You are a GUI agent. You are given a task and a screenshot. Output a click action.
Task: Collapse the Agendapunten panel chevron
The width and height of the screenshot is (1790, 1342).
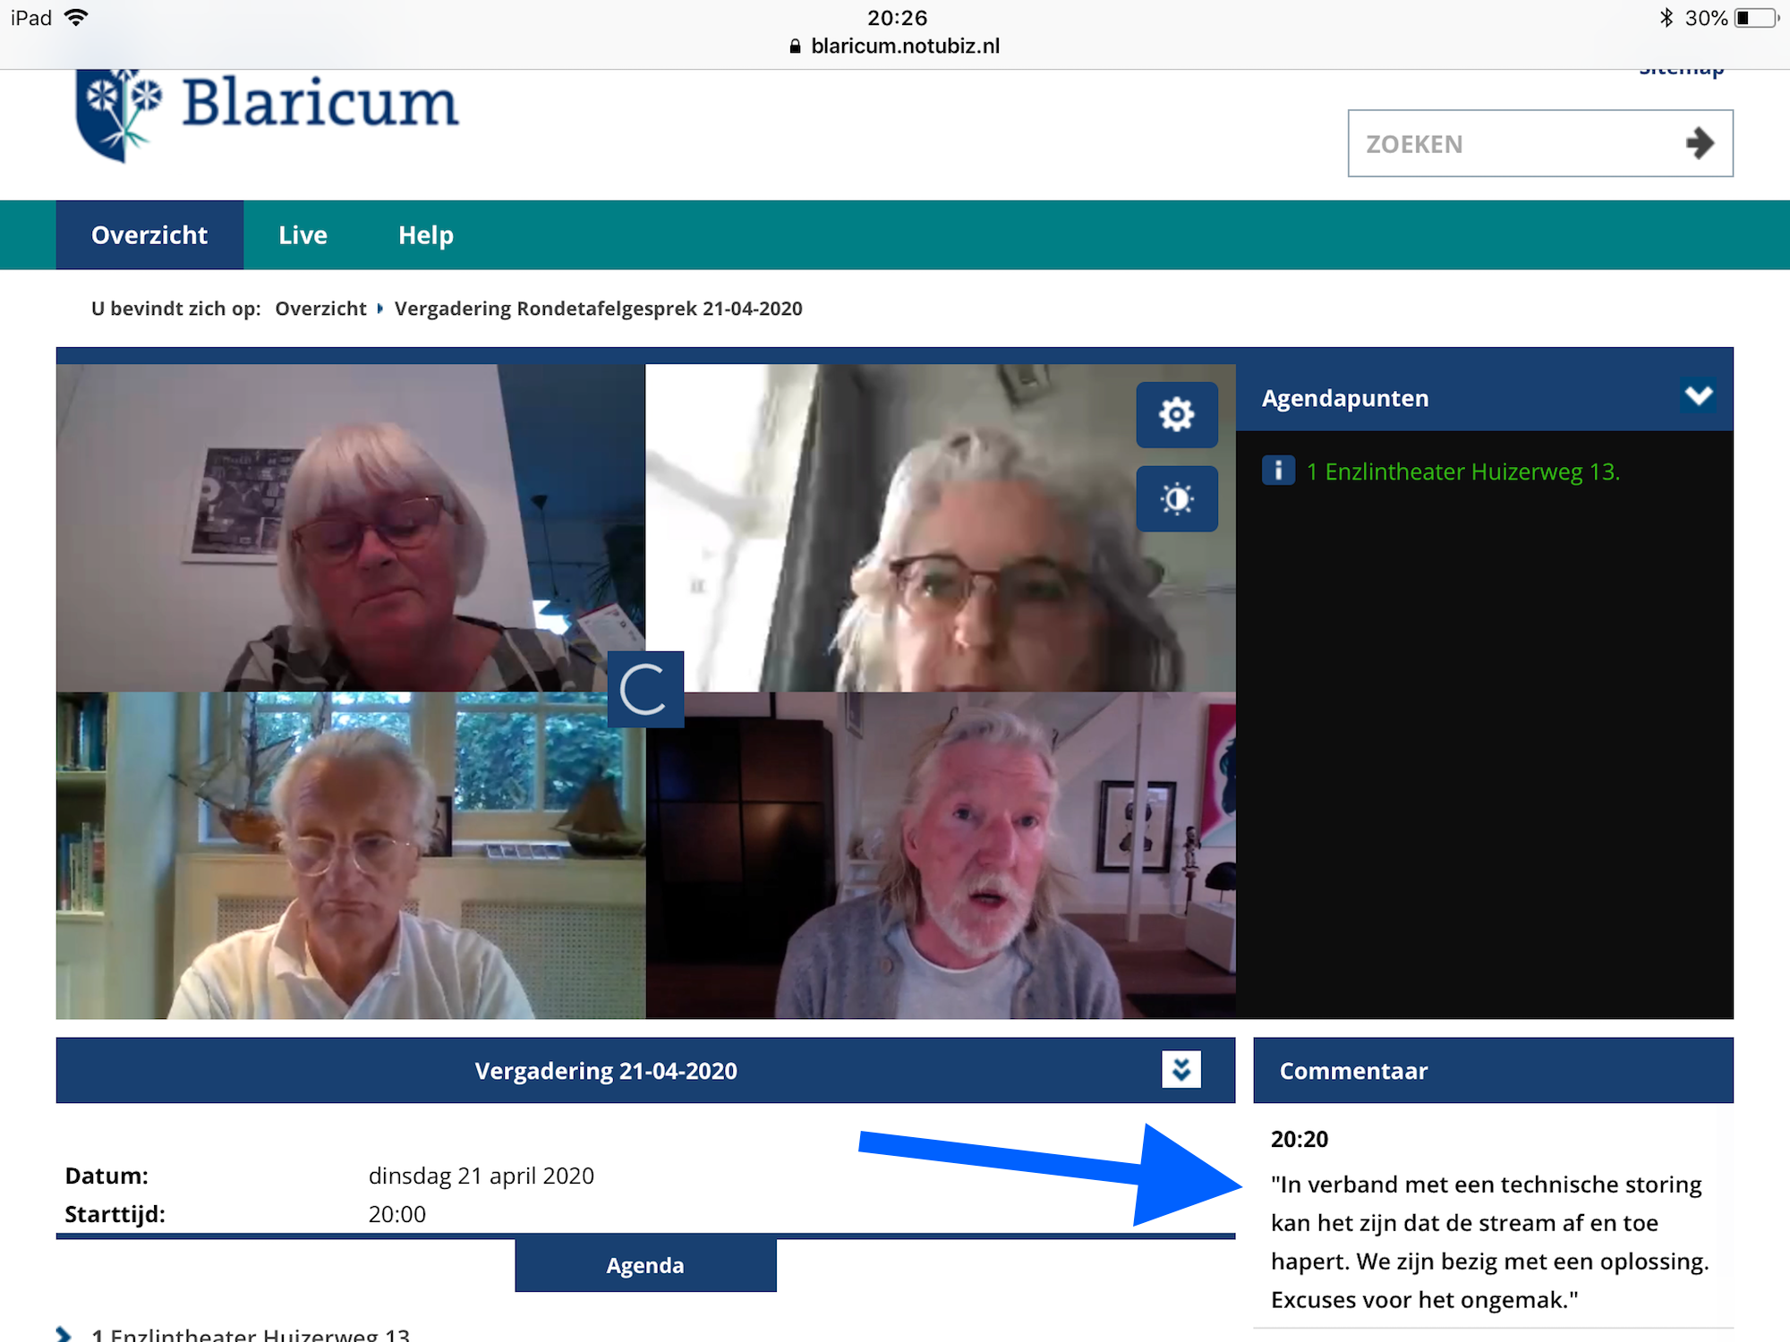click(1698, 396)
